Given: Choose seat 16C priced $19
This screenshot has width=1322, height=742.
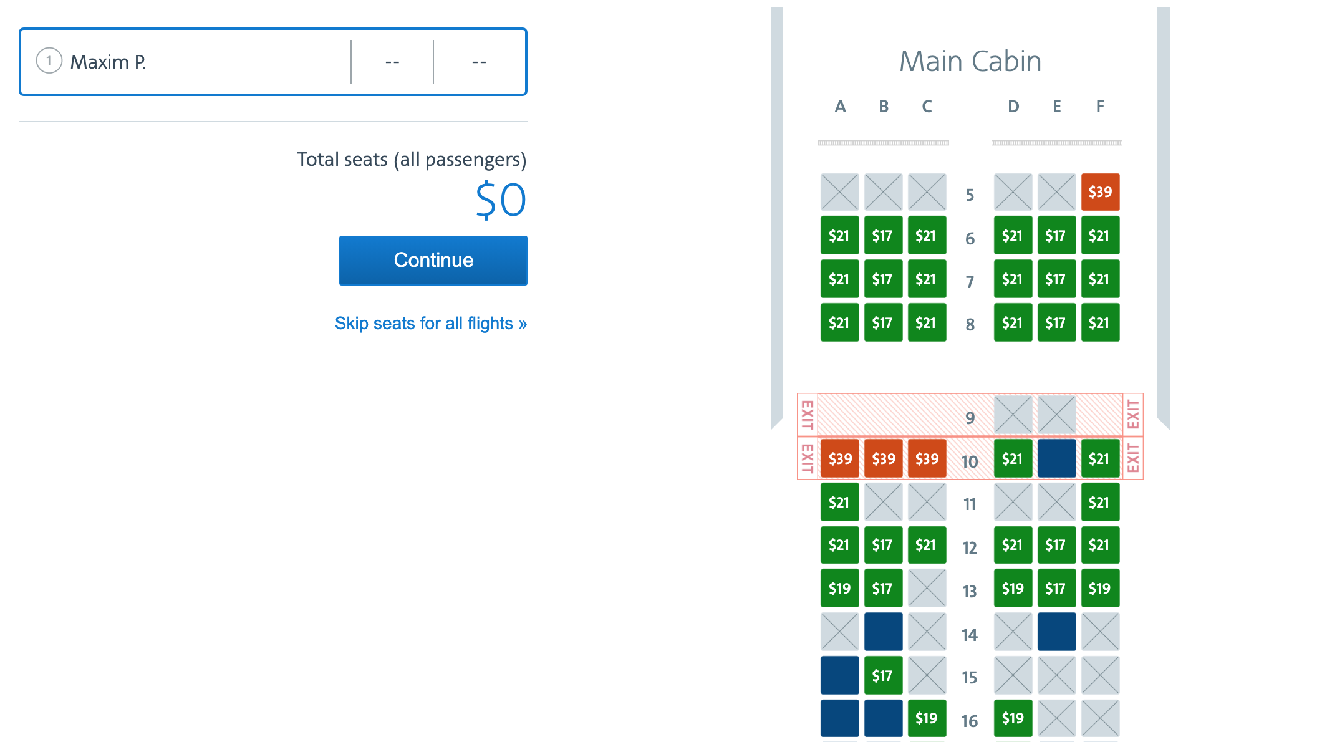Looking at the screenshot, I should (927, 718).
